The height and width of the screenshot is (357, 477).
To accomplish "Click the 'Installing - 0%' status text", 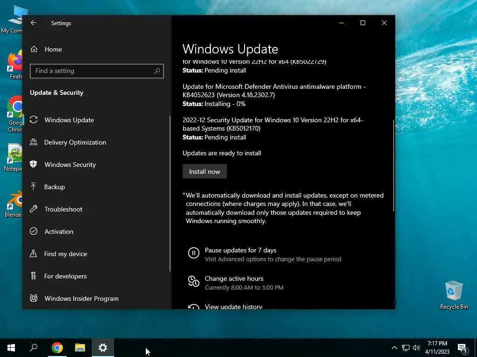I will click(x=225, y=104).
